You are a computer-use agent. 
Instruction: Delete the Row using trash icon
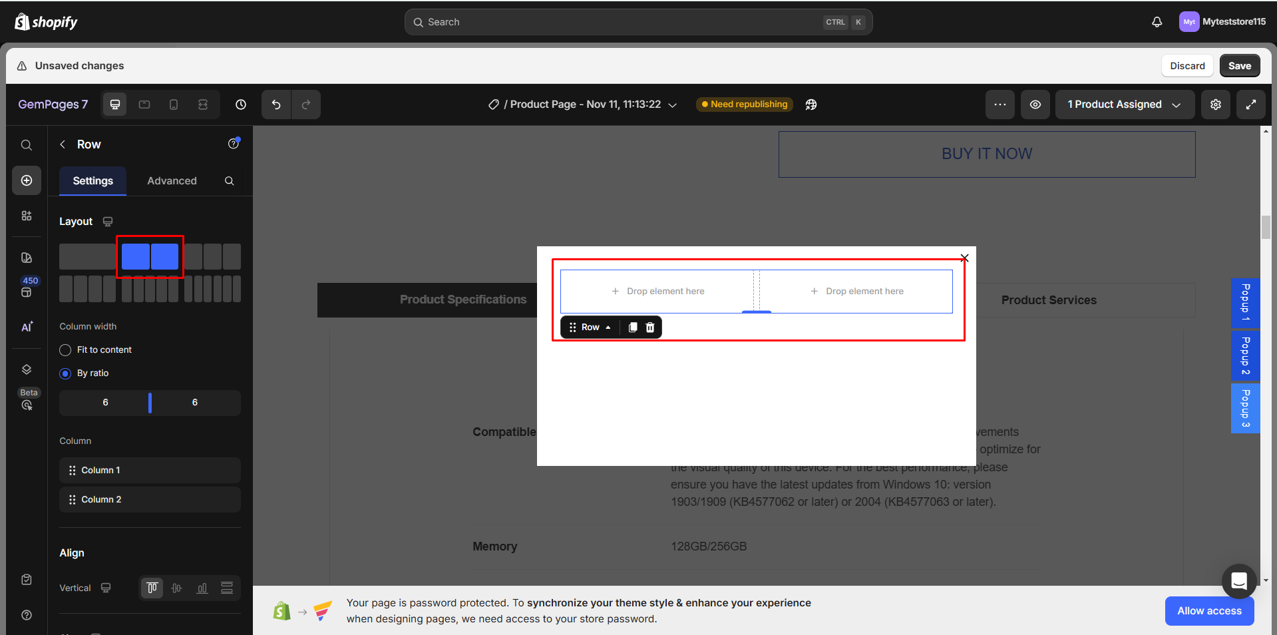tap(650, 327)
